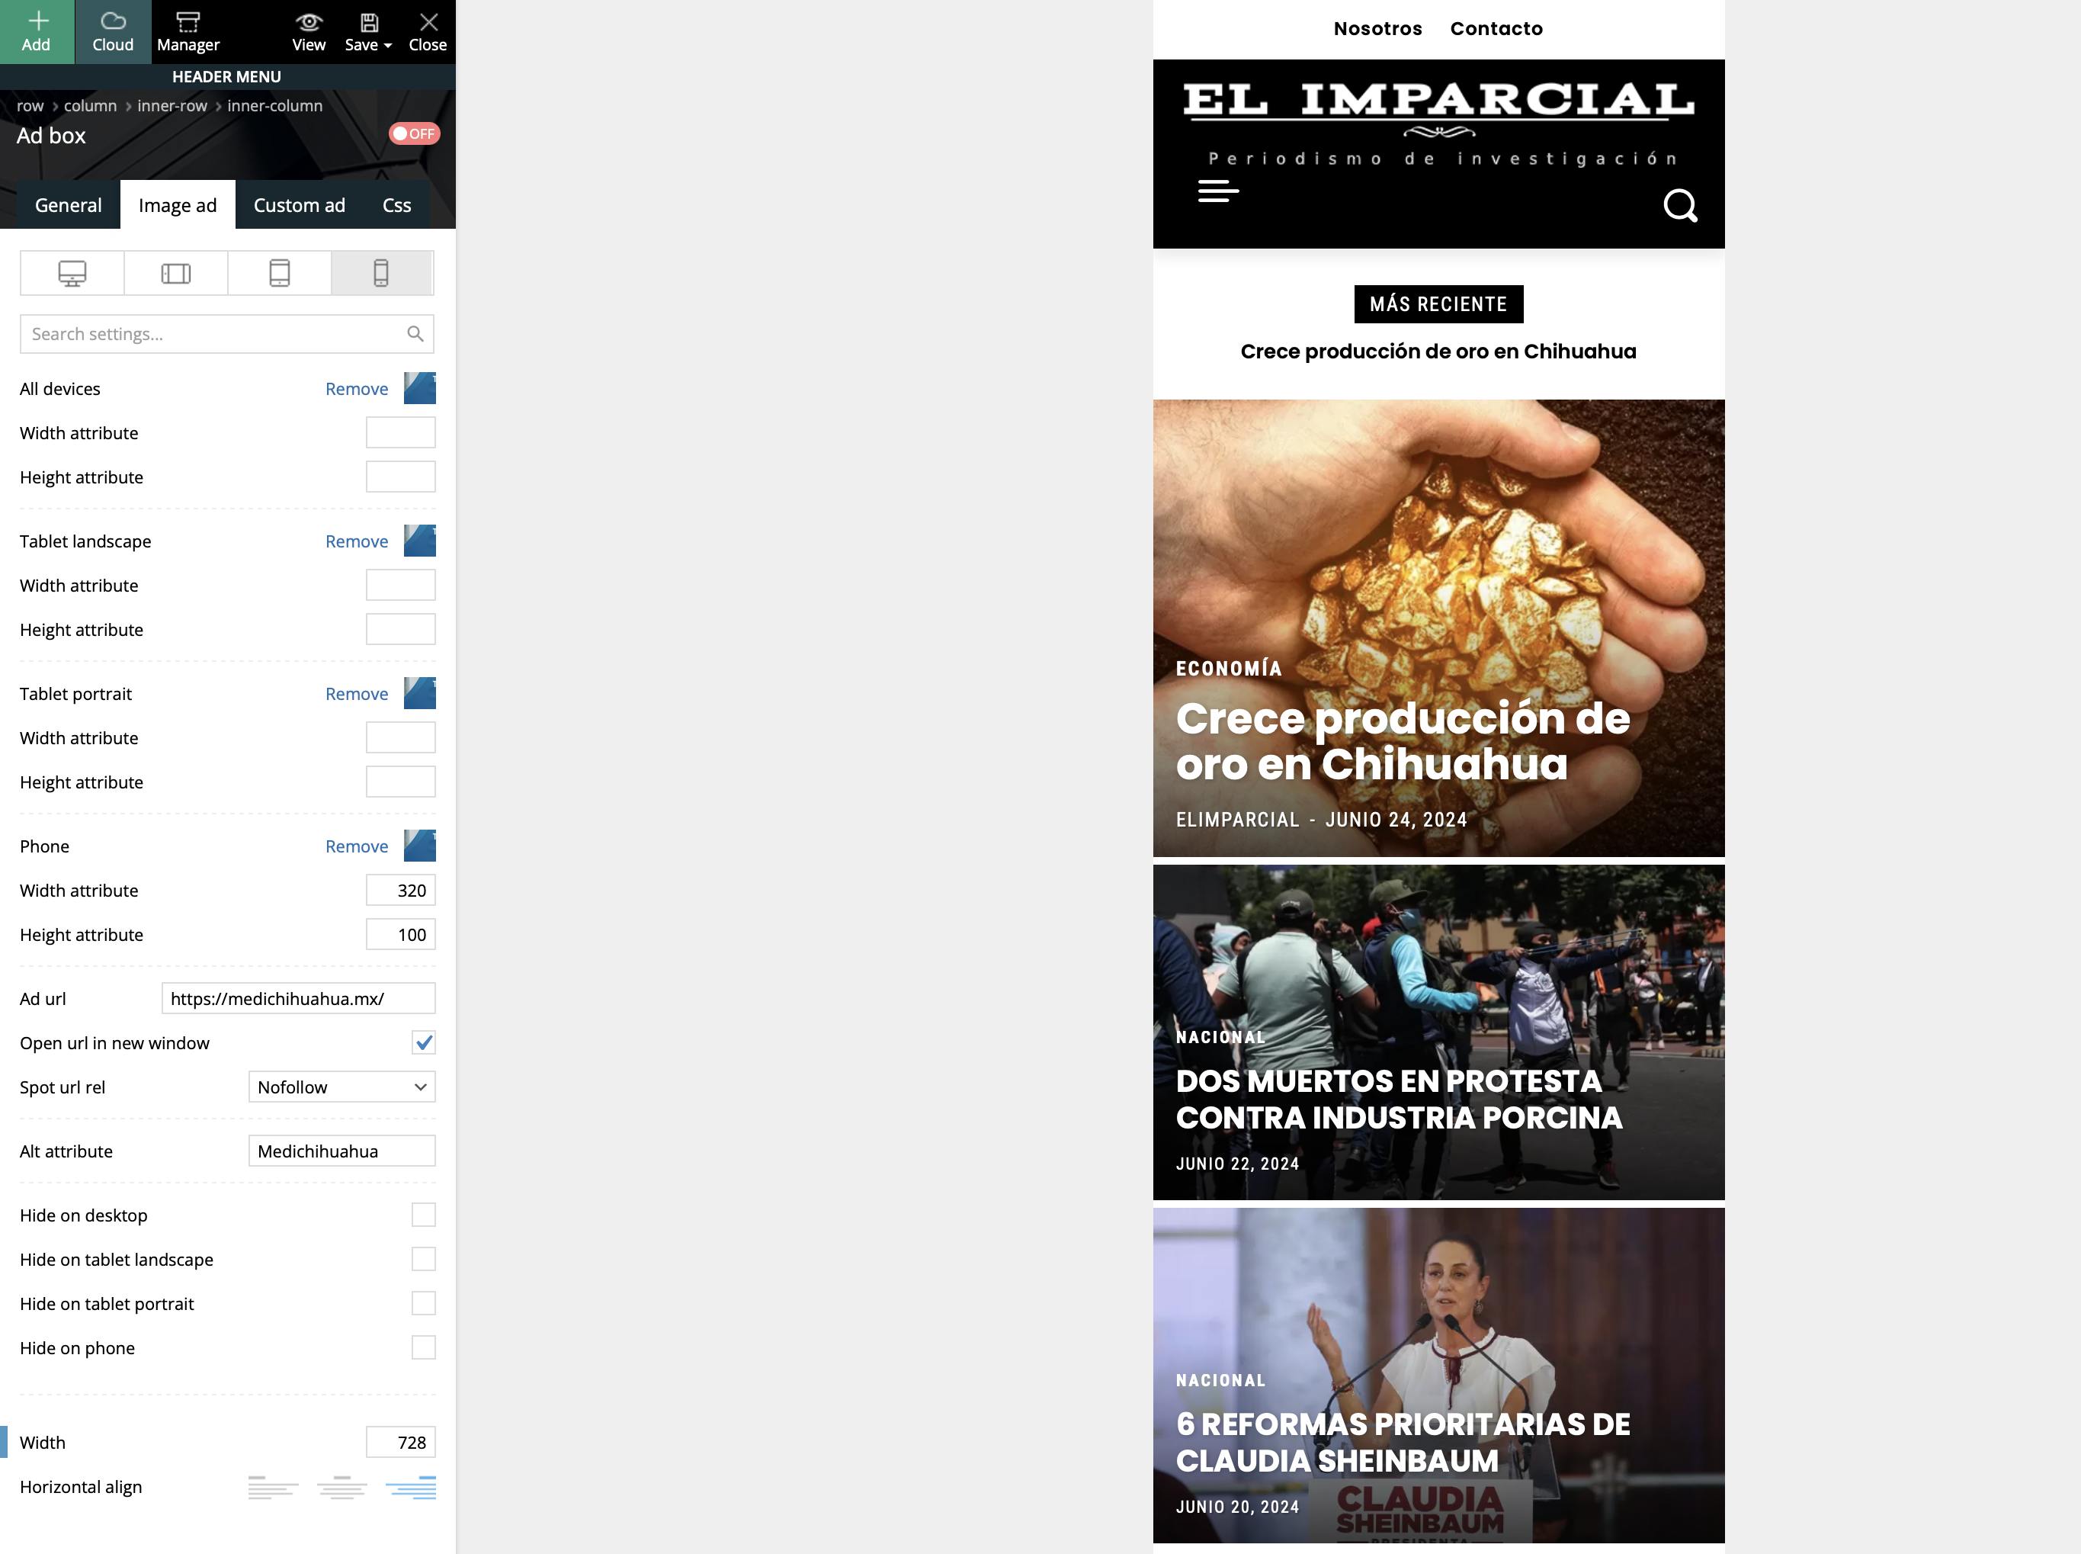
Task: Enable Hide on desktop checkbox
Action: (424, 1215)
